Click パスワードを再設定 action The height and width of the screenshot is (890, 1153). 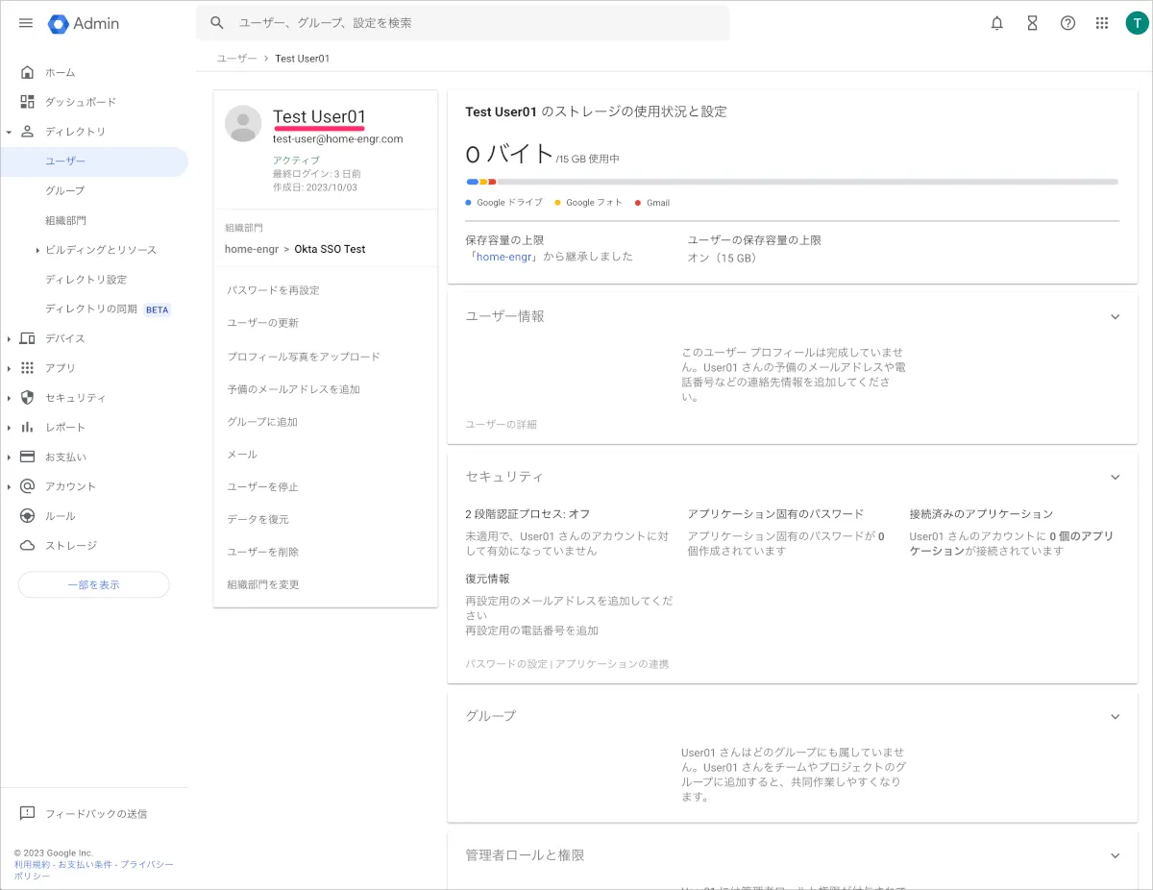tap(273, 289)
